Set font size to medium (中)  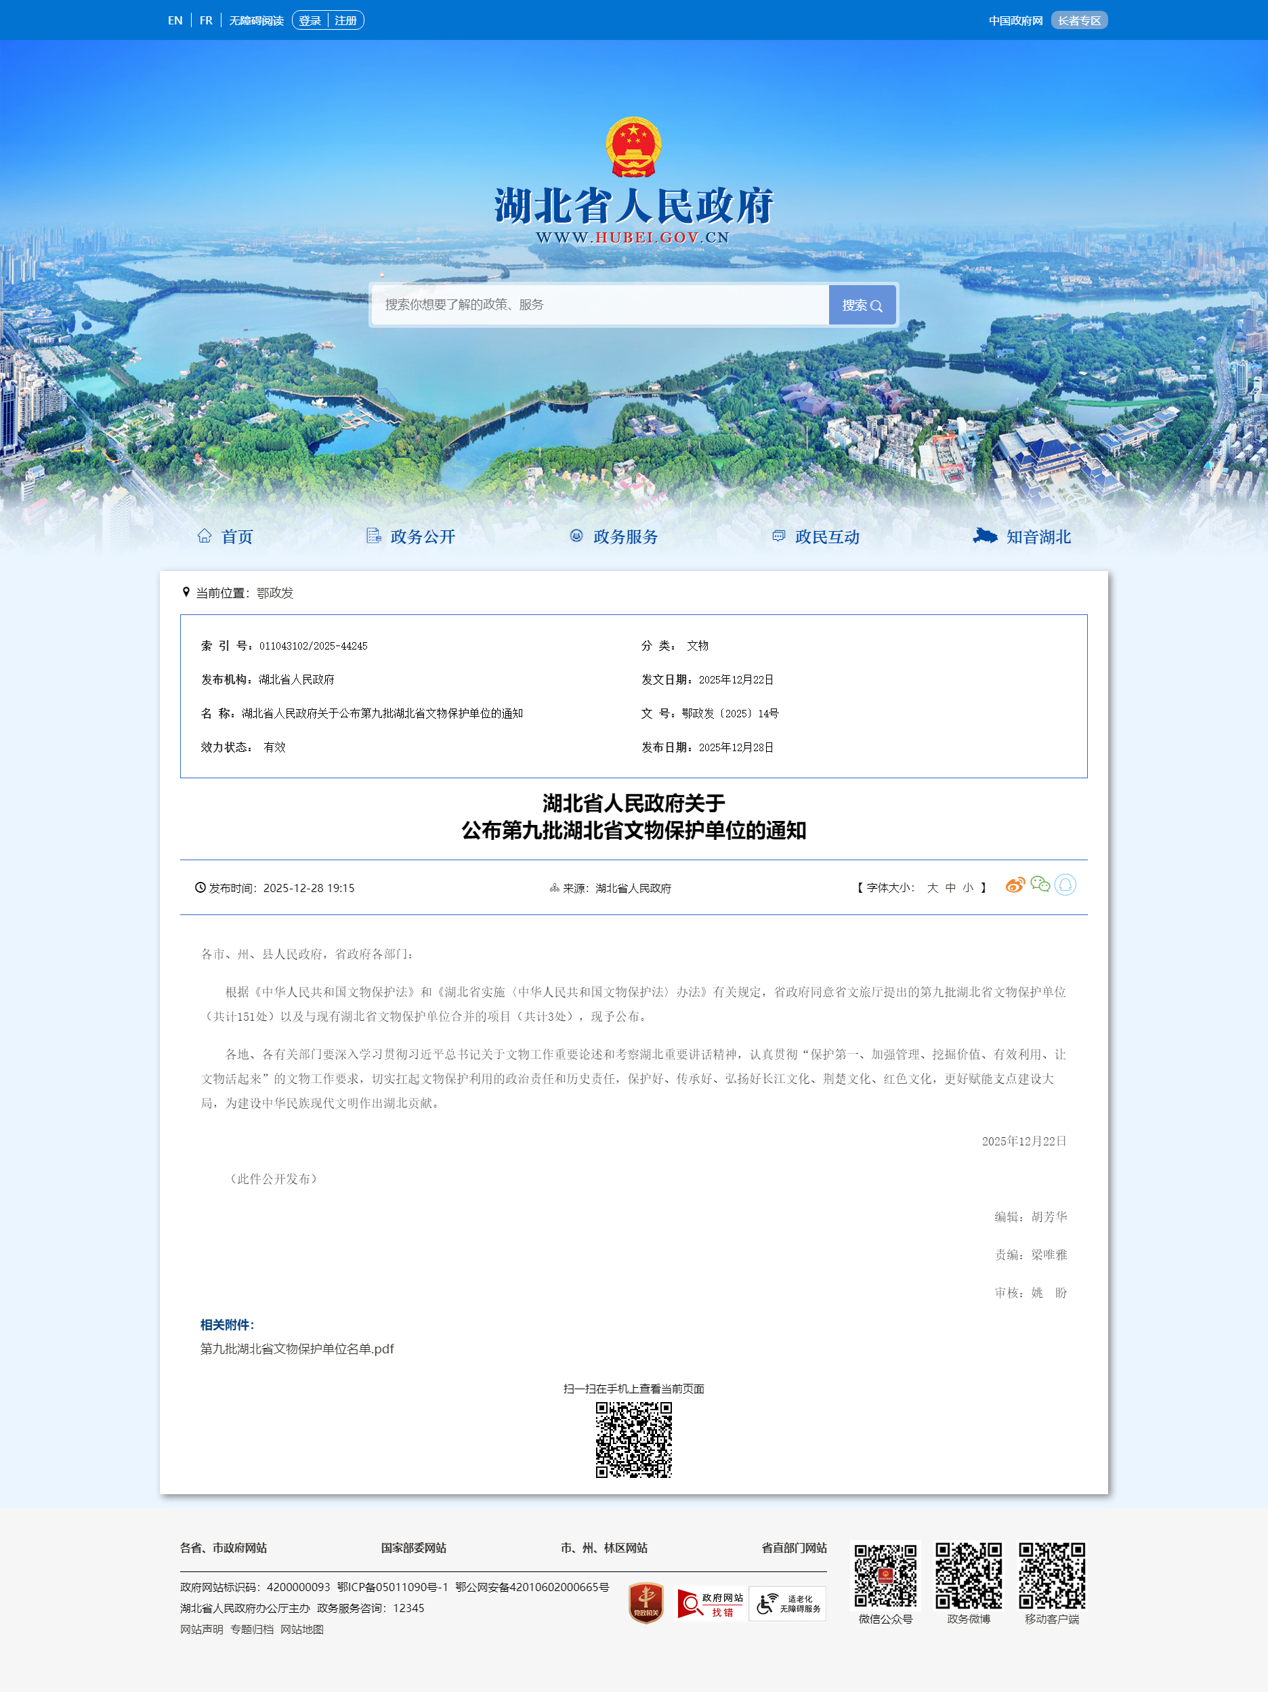[950, 888]
